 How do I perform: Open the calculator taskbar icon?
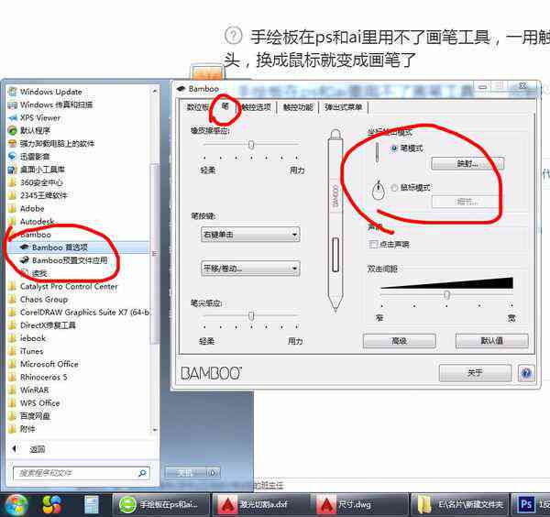click(x=91, y=505)
